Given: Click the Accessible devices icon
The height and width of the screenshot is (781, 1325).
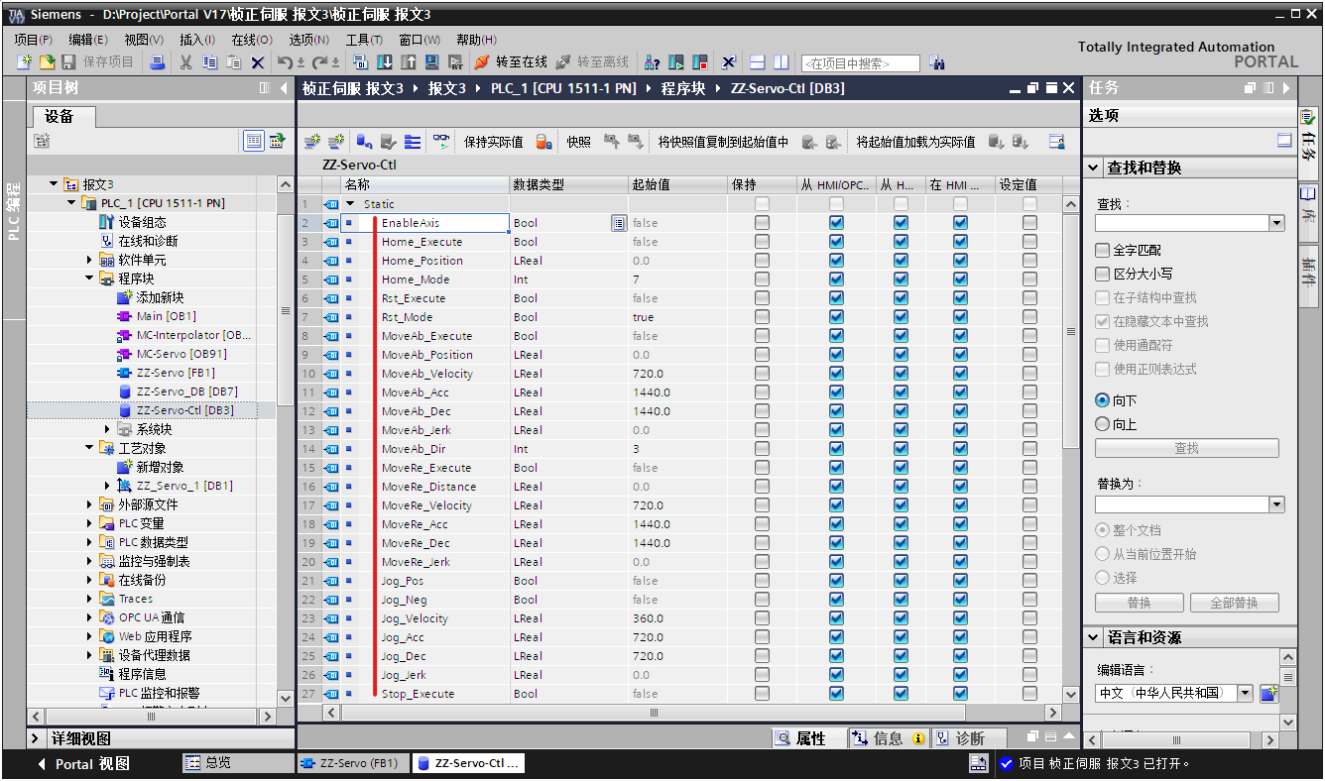Looking at the screenshot, I should 652,61.
